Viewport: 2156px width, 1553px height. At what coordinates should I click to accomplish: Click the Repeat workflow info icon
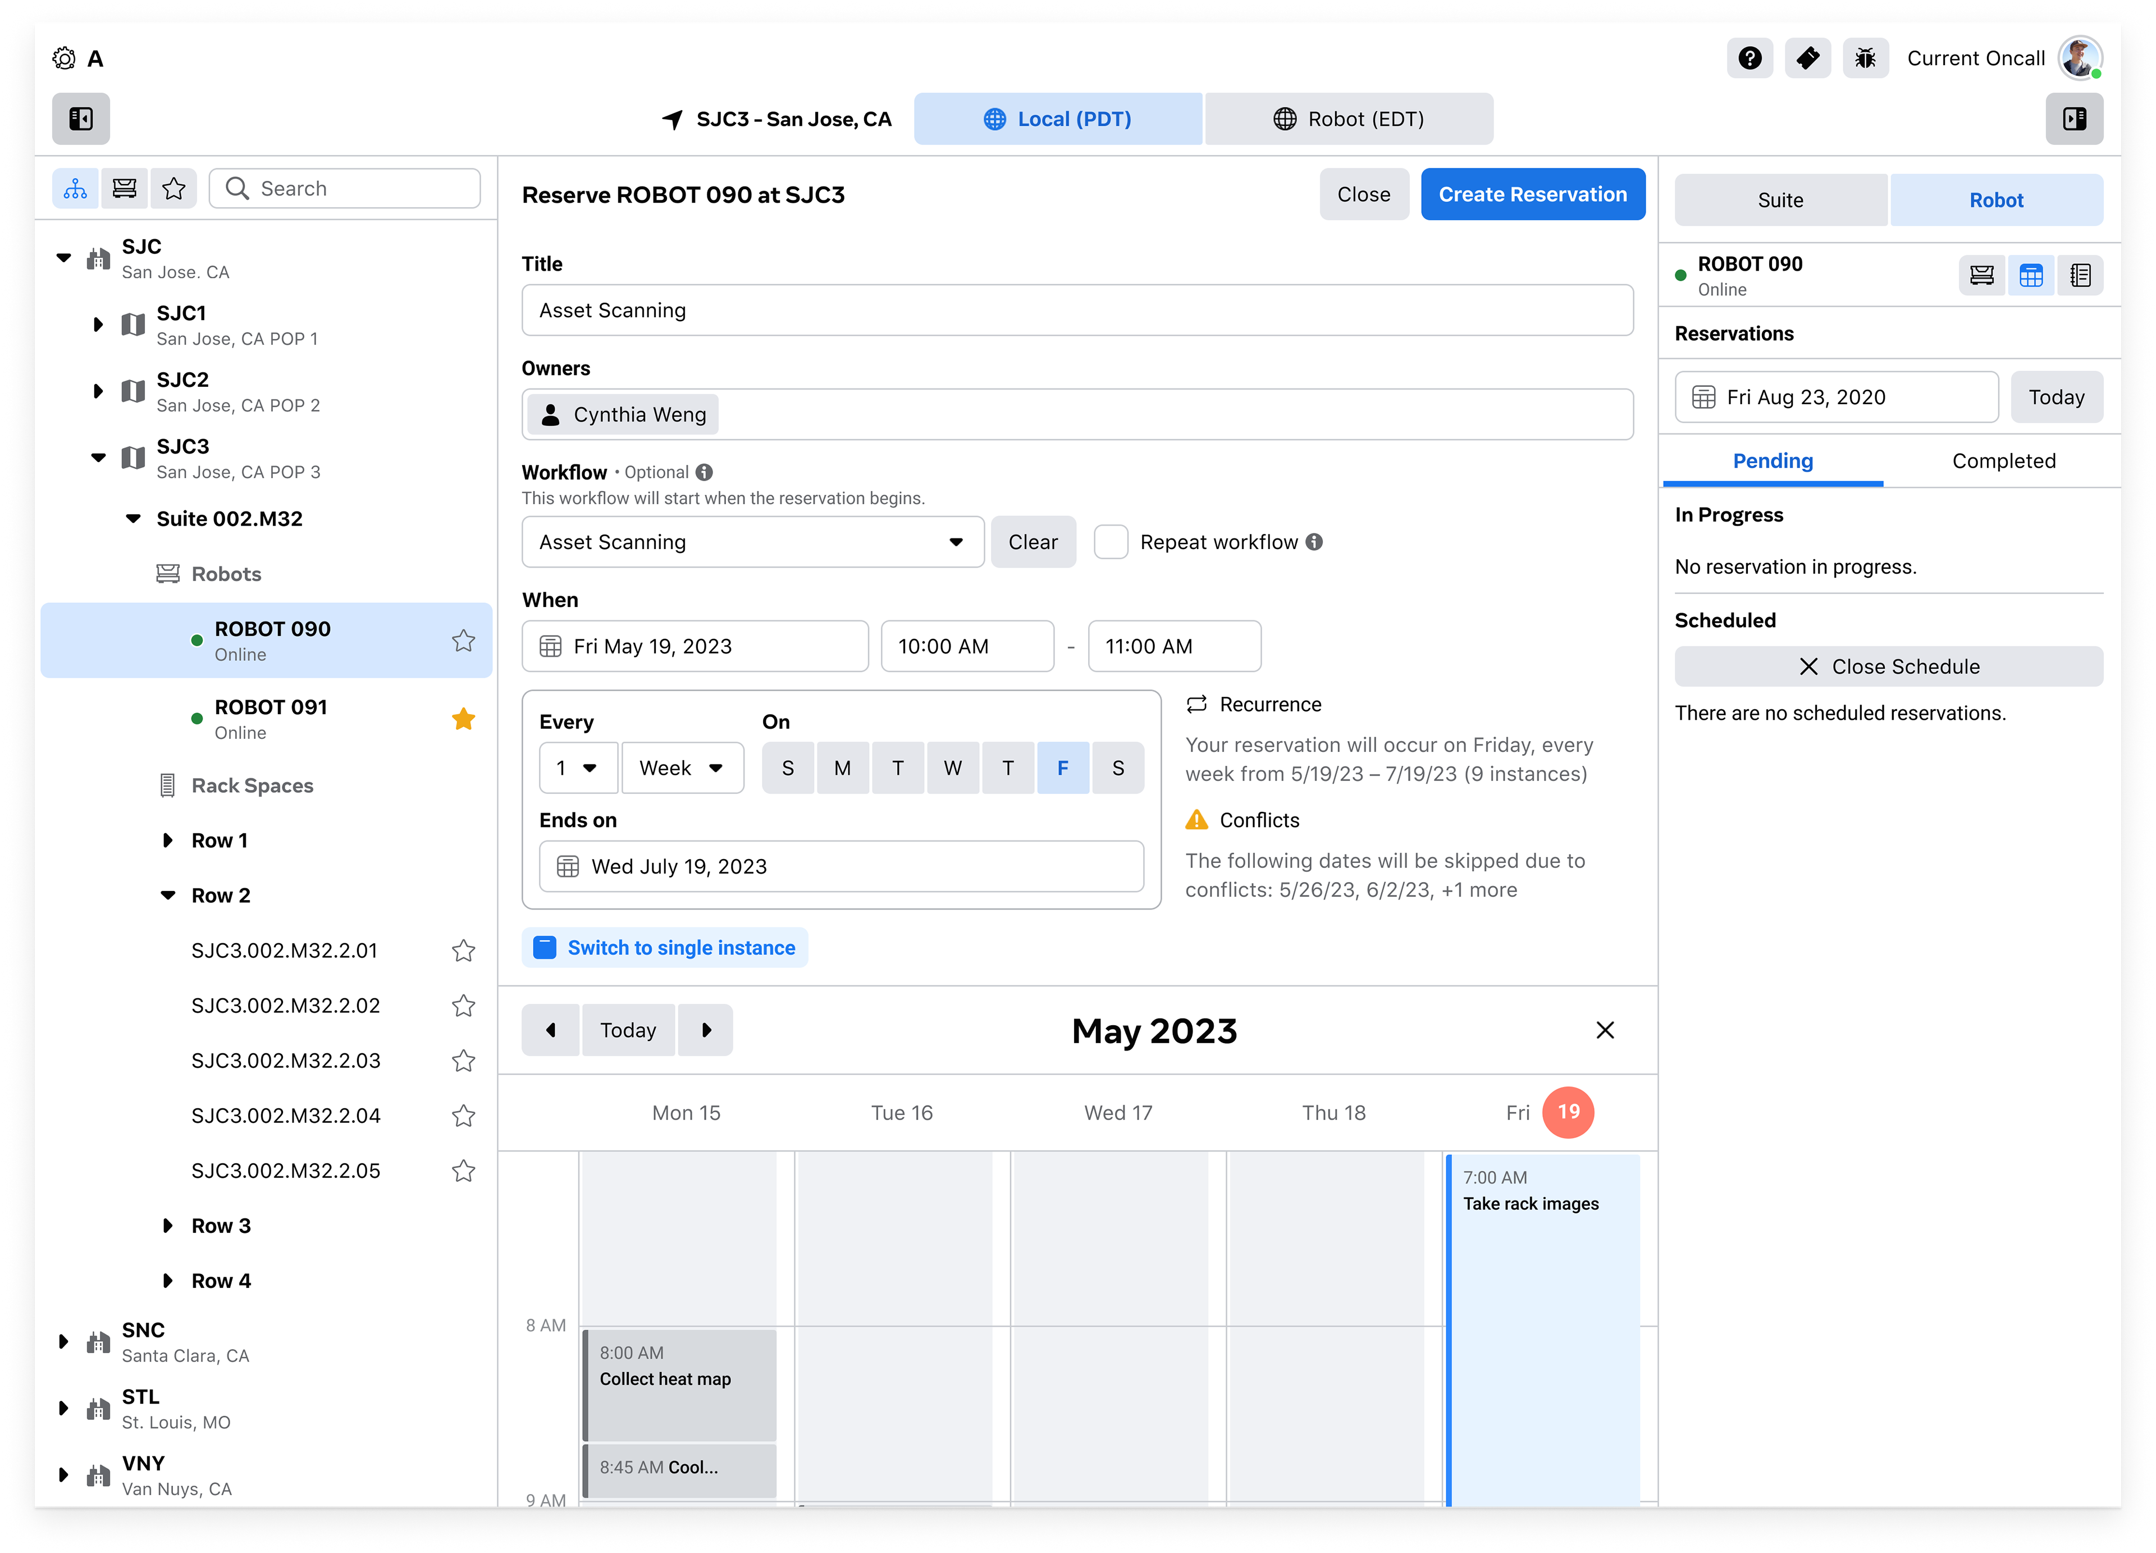click(1314, 542)
